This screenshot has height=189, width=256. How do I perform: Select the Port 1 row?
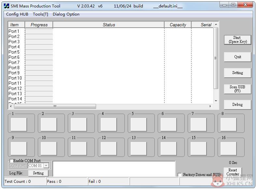[x=110, y=31]
